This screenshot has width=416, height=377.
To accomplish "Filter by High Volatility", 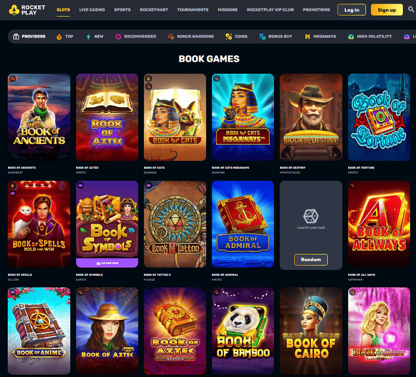I will [x=370, y=36].
